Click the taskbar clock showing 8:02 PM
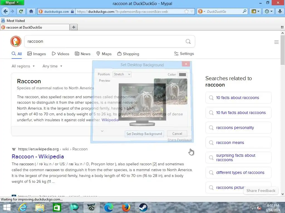 click(x=273, y=208)
